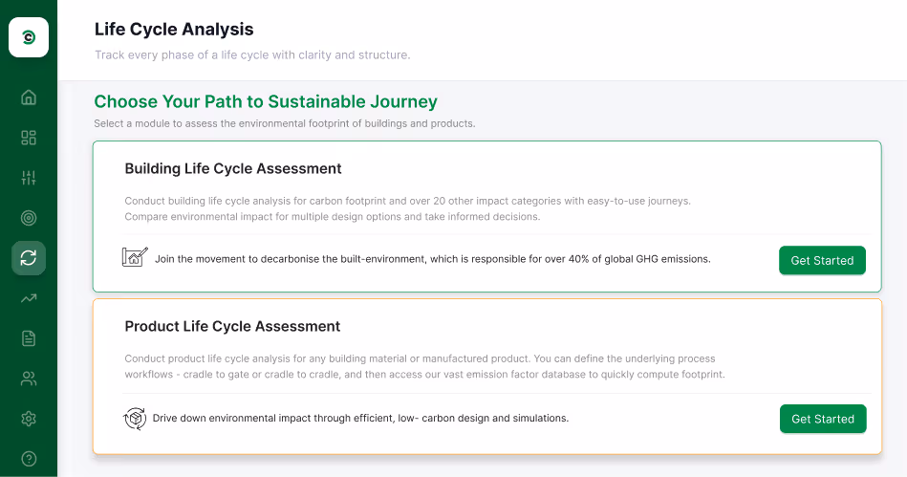Click the app logo in sidebar

point(29,37)
